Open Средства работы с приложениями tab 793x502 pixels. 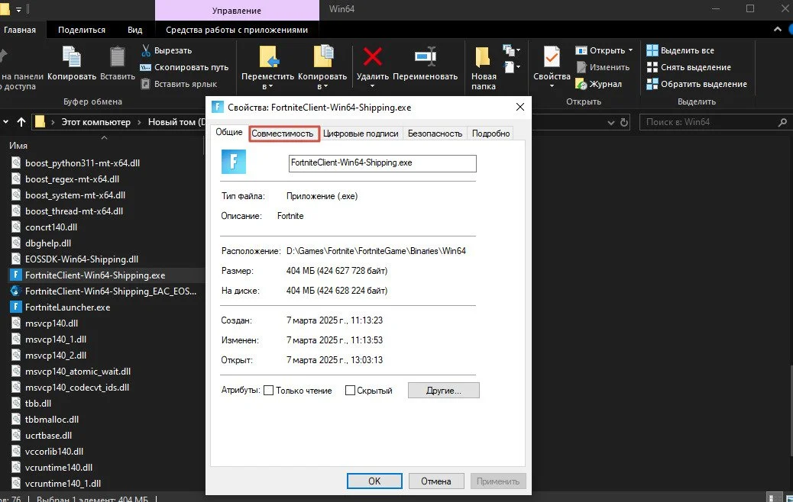pos(237,30)
